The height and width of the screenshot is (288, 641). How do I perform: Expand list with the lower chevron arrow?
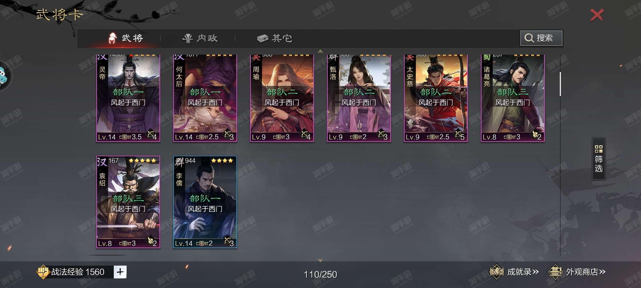click(x=320, y=260)
